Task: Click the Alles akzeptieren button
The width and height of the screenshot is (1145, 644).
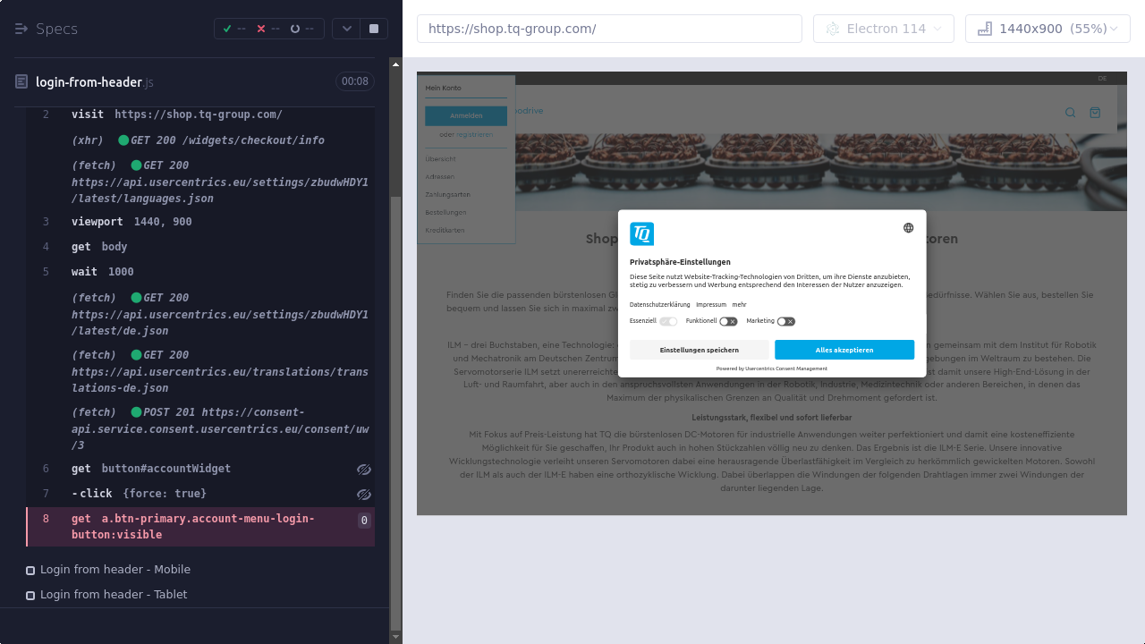Action: 844,350
